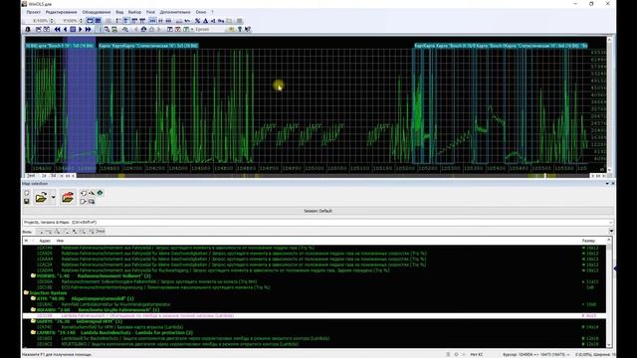Click the new document icon in Map selection
The height and width of the screenshot is (358, 637).
click(x=27, y=193)
